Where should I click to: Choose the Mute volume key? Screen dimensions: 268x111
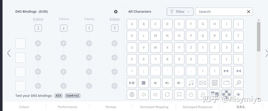tap(156, 83)
